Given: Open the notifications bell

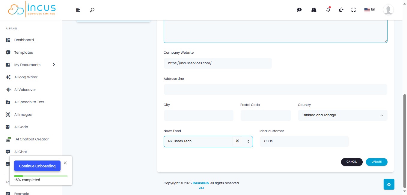Looking at the screenshot, I should pyautogui.click(x=328, y=10).
